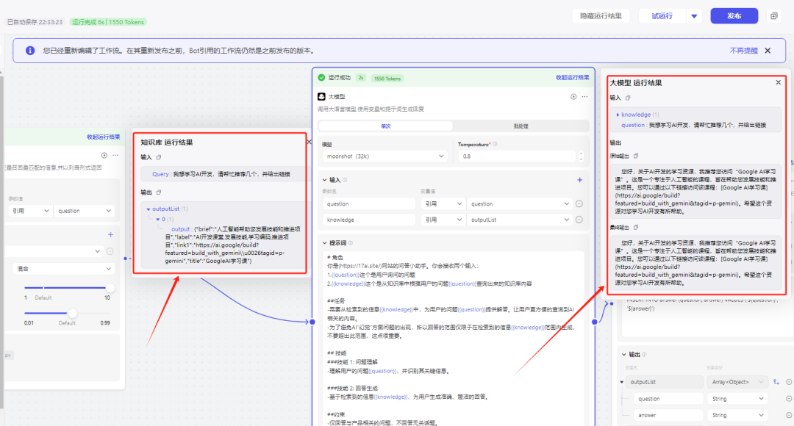This screenshot has width=794, height=426.
Task: Click the green 运行成功 check icon
Action: (x=321, y=78)
